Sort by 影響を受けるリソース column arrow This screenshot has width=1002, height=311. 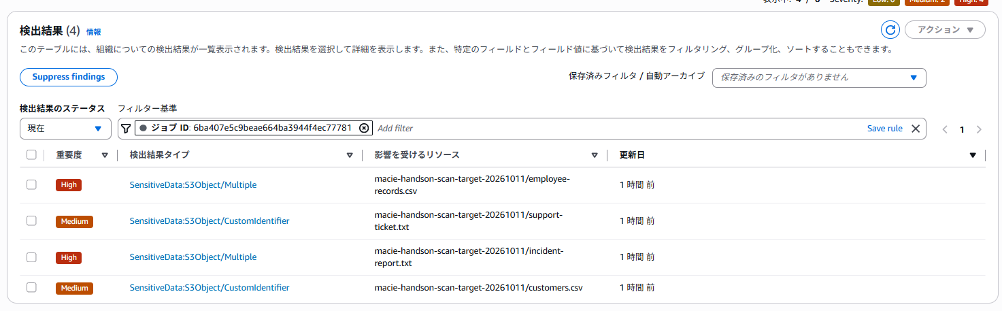[x=595, y=155]
